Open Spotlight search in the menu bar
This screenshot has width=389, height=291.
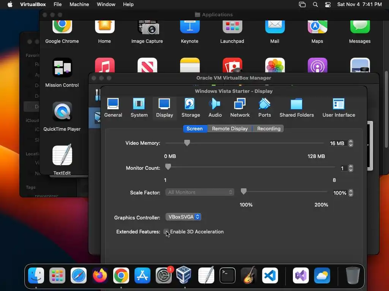[x=315, y=5]
